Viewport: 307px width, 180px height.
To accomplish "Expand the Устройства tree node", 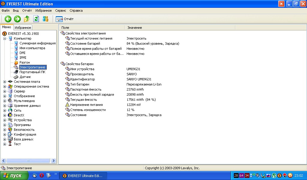I will pos(5,120).
